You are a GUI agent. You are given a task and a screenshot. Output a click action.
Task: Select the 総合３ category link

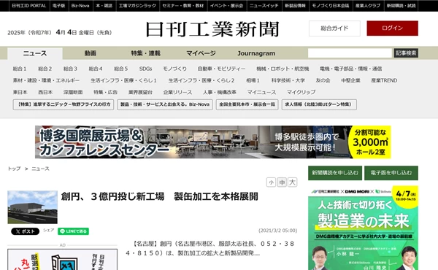click(x=70, y=69)
